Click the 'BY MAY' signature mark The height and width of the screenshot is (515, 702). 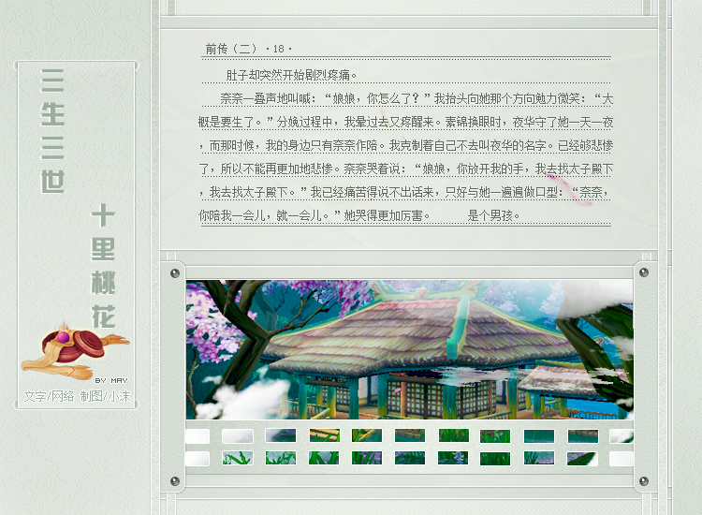110,380
